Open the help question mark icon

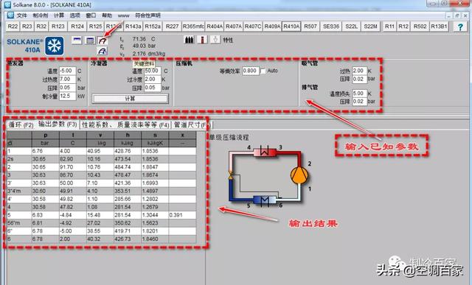[460, 27]
